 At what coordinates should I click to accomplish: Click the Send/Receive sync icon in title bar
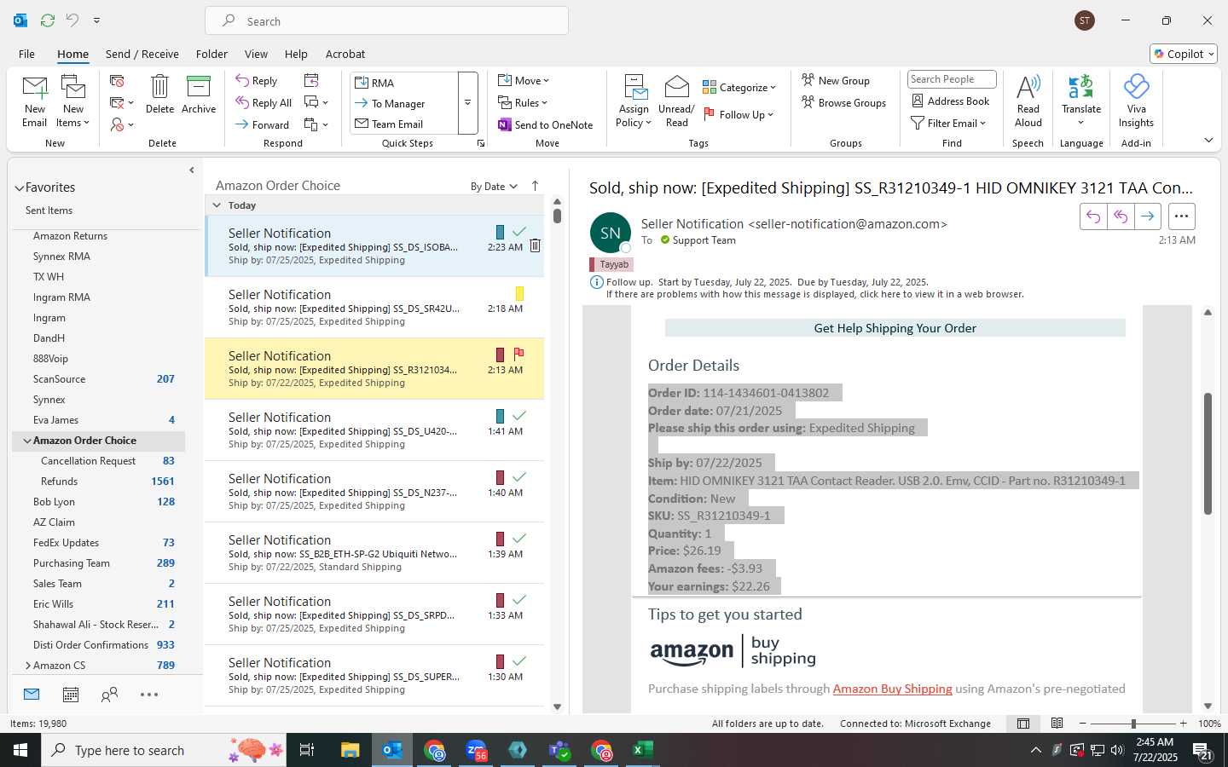pyautogui.click(x=48, y=20)
